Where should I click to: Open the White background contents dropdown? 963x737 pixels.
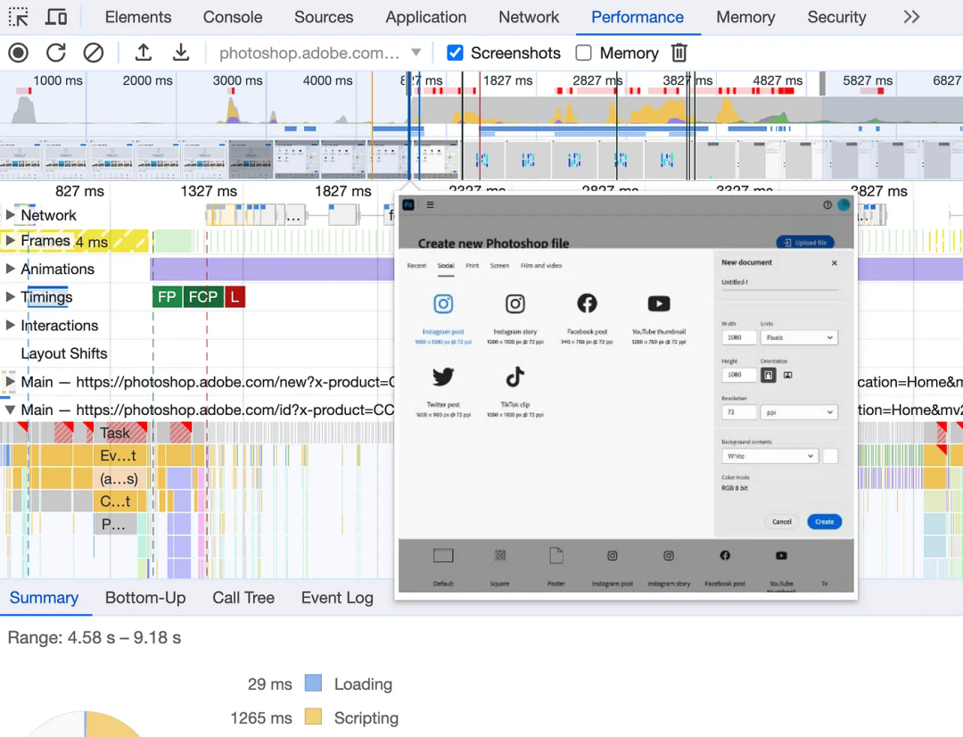click(x=770, y=456)
